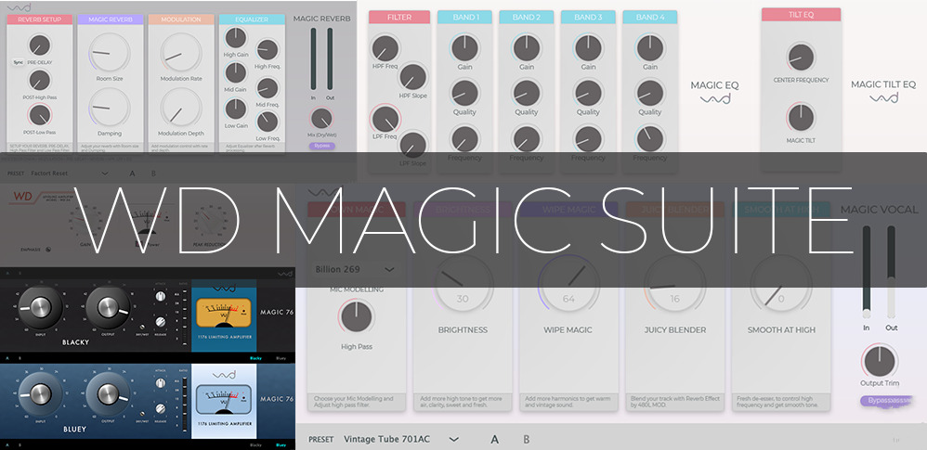Click the INPUT knob on the BLACKY unit
The image size is (927, 450).
[x=40, y=307]
